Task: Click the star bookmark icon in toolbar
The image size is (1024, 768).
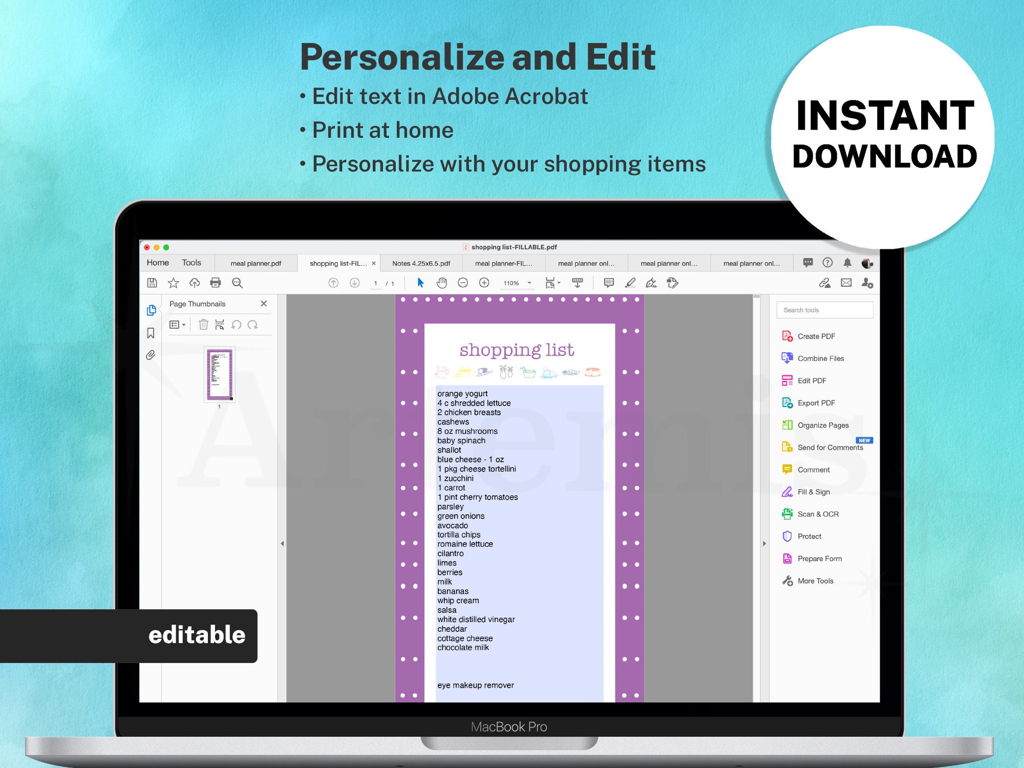Action: click(174, 283)
